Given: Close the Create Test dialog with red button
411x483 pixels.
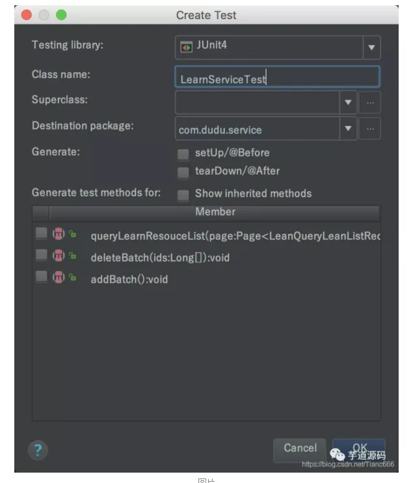Looking at the screenshot, I should point(27,15).
